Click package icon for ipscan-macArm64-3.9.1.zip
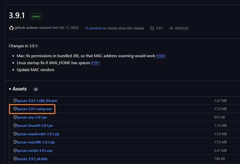The width and height of the screenshot is (240, 164). [x=15, y=134]
